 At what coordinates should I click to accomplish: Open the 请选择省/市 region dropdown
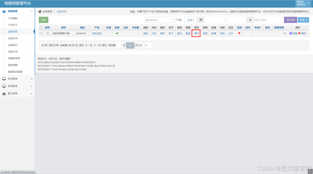pyautogui.click(x=160, y=20)
